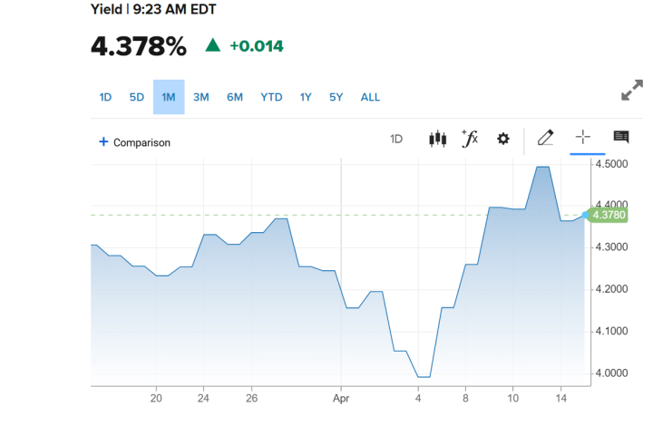Open the chart comments panel icon
This screenshot has width=653, height=435.
[621, 138]
